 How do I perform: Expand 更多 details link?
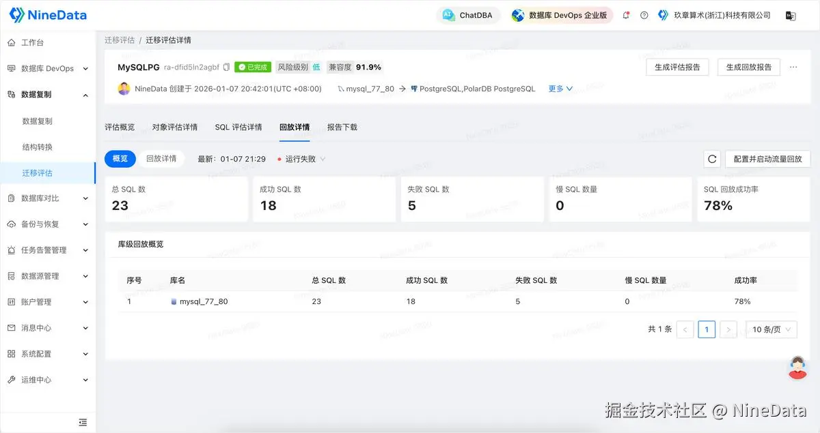pos(560,89)
